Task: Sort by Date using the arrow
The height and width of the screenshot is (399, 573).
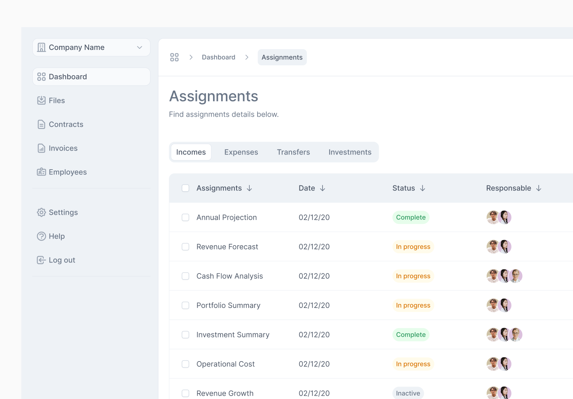Action: 323,188
